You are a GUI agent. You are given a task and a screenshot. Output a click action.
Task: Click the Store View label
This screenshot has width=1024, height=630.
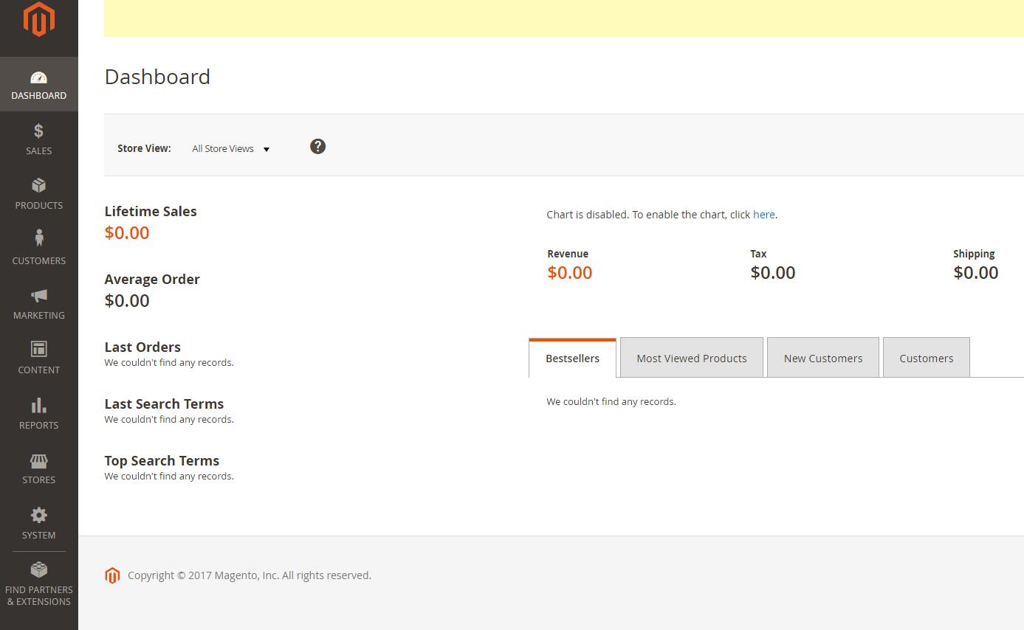pyautogui.click(x=144, y=148)
